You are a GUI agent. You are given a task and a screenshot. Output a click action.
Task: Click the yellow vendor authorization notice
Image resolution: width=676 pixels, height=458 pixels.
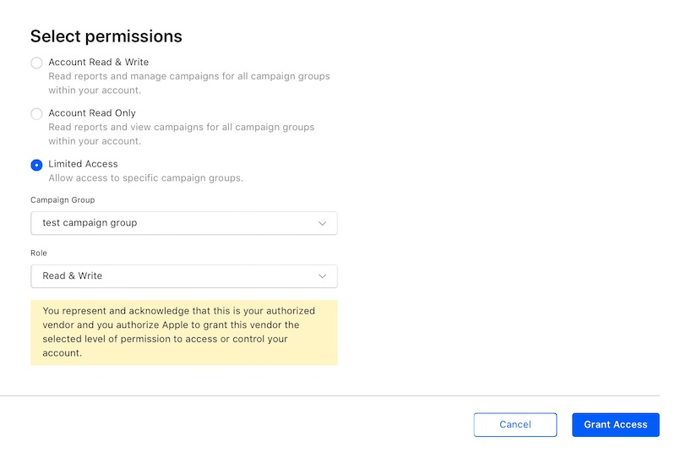pos(183,332)
